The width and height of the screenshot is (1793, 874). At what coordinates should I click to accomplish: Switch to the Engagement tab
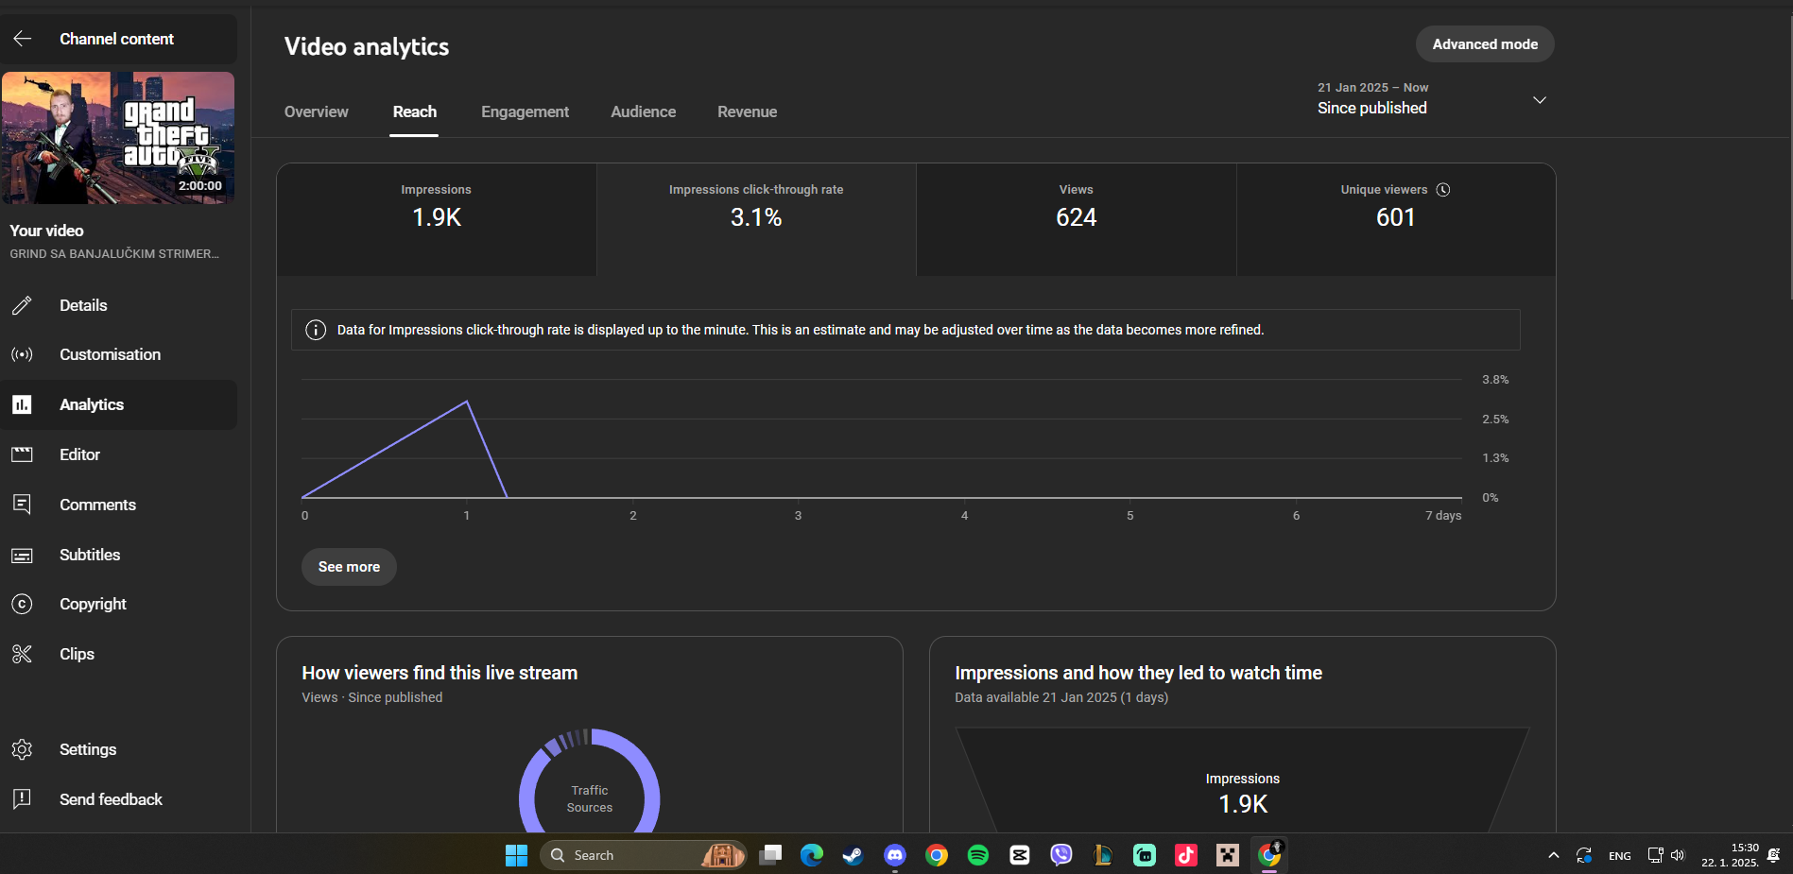pyautogui.click(x=525, y=111)
